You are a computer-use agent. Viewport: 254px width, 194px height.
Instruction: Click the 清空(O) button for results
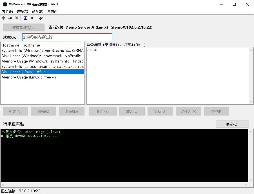coord(232,124)
